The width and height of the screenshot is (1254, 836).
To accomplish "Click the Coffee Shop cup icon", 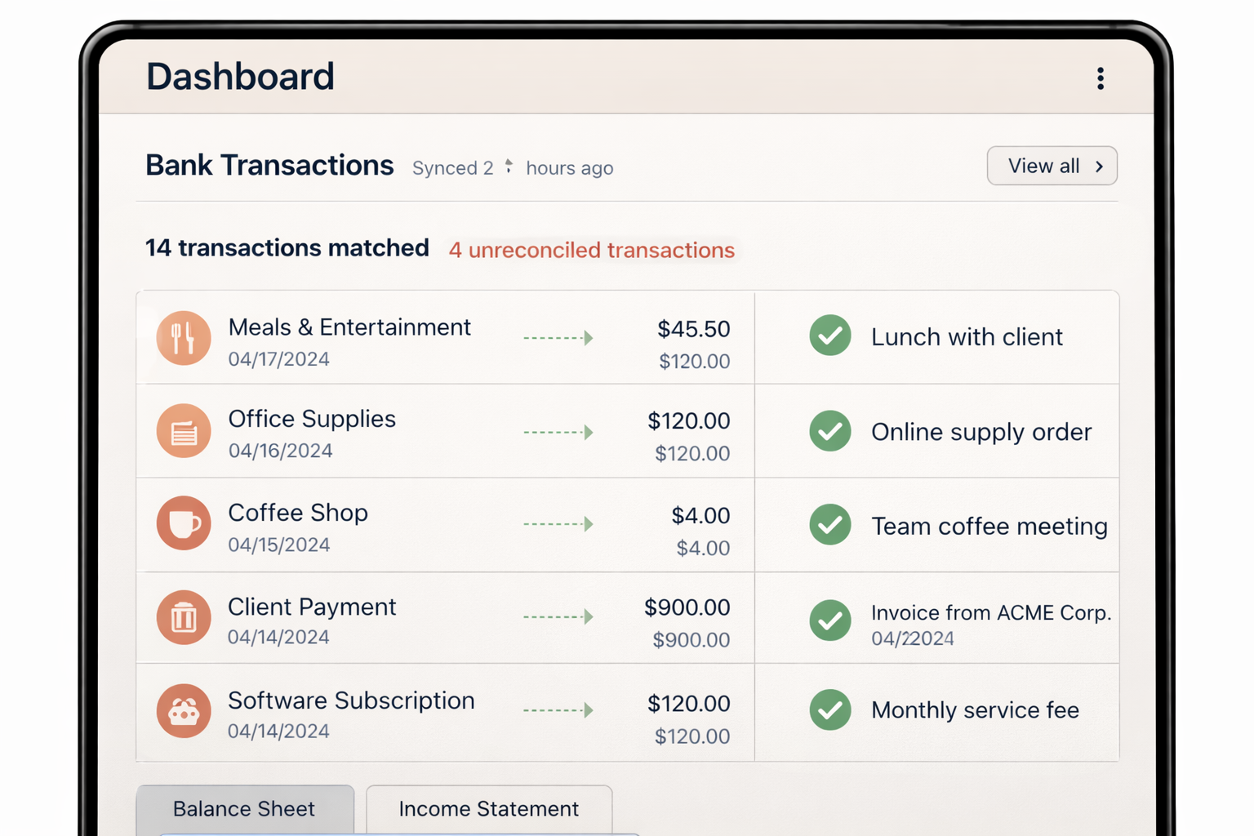I will [x=184, y=523].
